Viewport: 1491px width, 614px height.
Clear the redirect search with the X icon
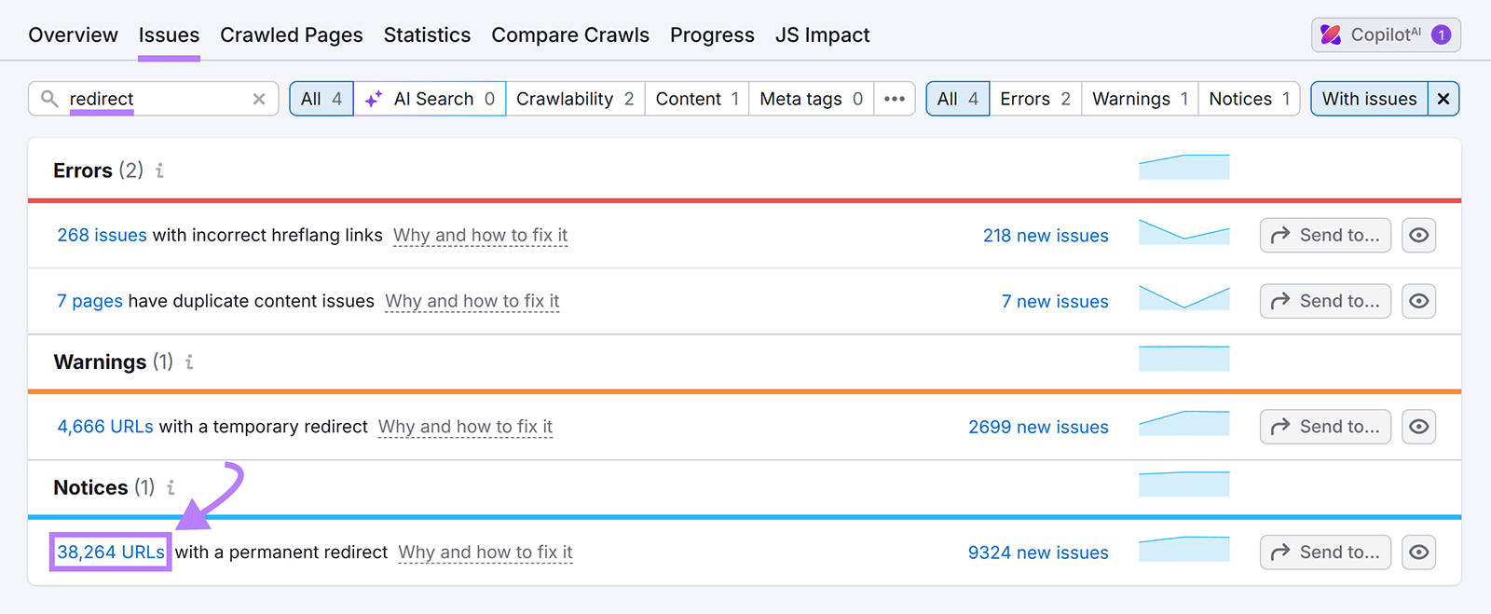[x=258, y=98]
